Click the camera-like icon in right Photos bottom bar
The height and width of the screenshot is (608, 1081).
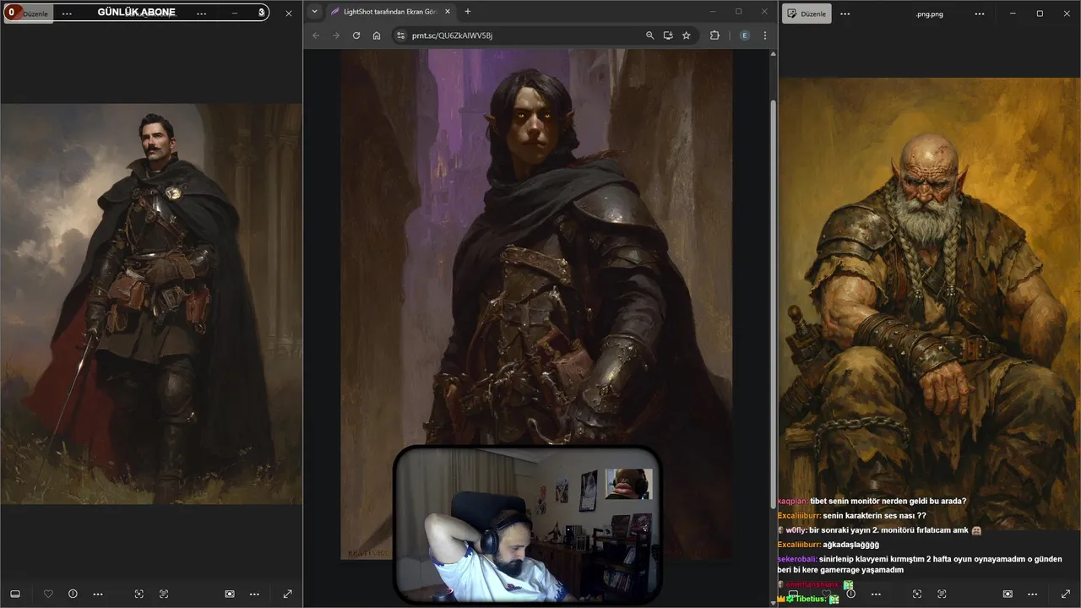pos(1008,594)
